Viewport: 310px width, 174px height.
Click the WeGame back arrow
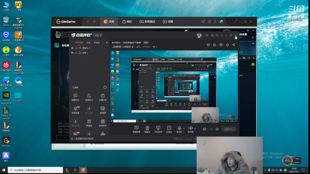(x=88, y=22)
